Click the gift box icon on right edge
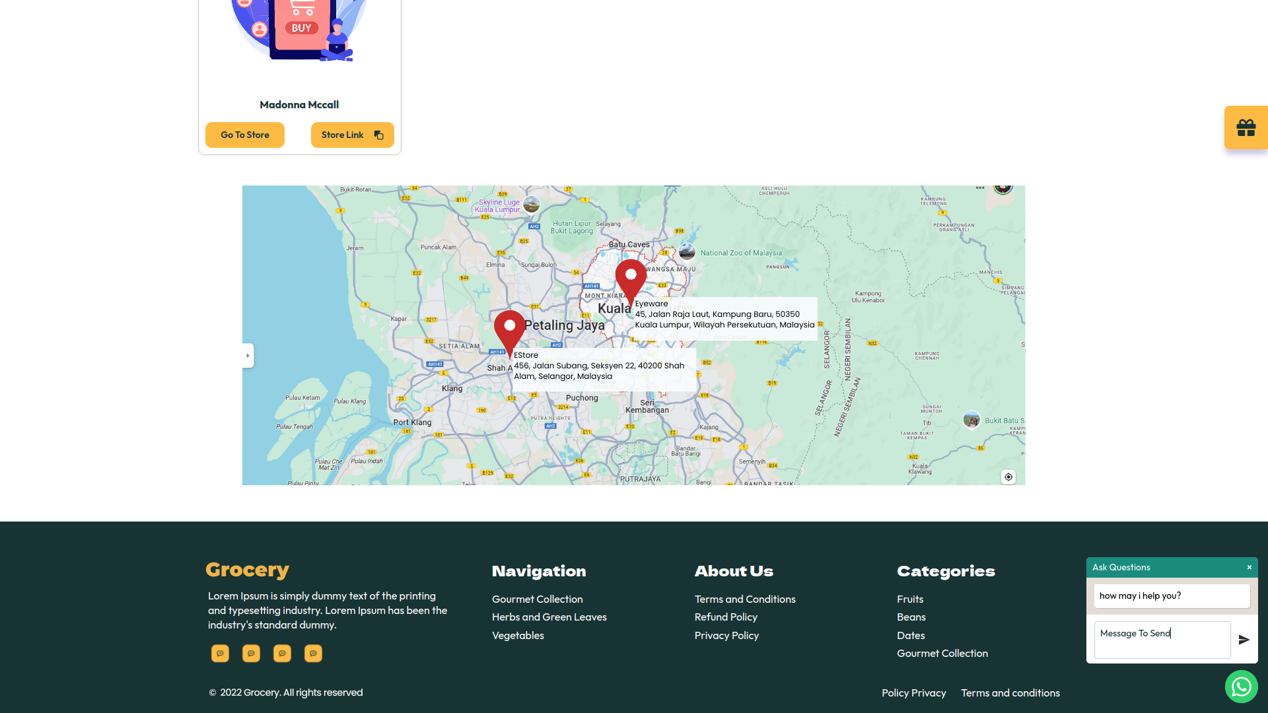 (1246, 127)
